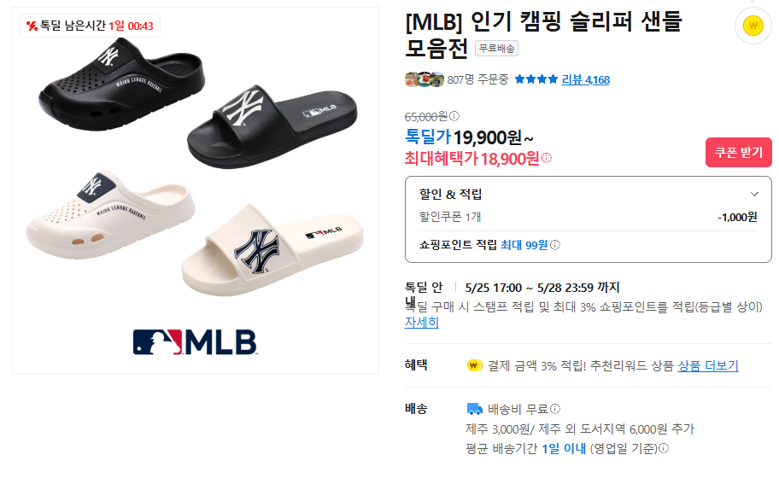Click the 할인쿠폰 1개 row
The image size is (779, 484).
click(x=589, y=217)
